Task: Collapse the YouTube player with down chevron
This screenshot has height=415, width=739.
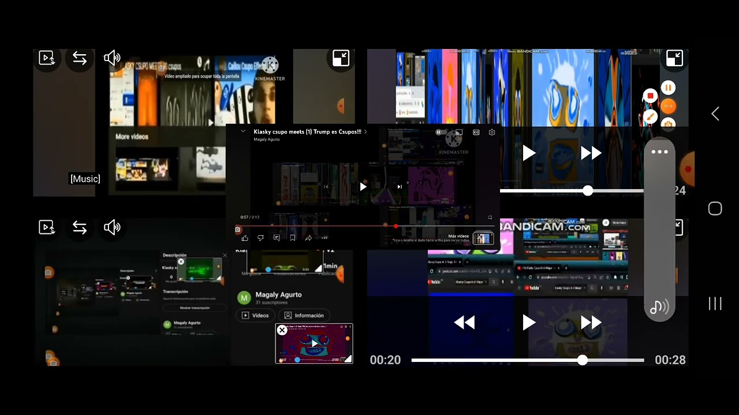Action: pyautogui.click(x=243, y=131)
